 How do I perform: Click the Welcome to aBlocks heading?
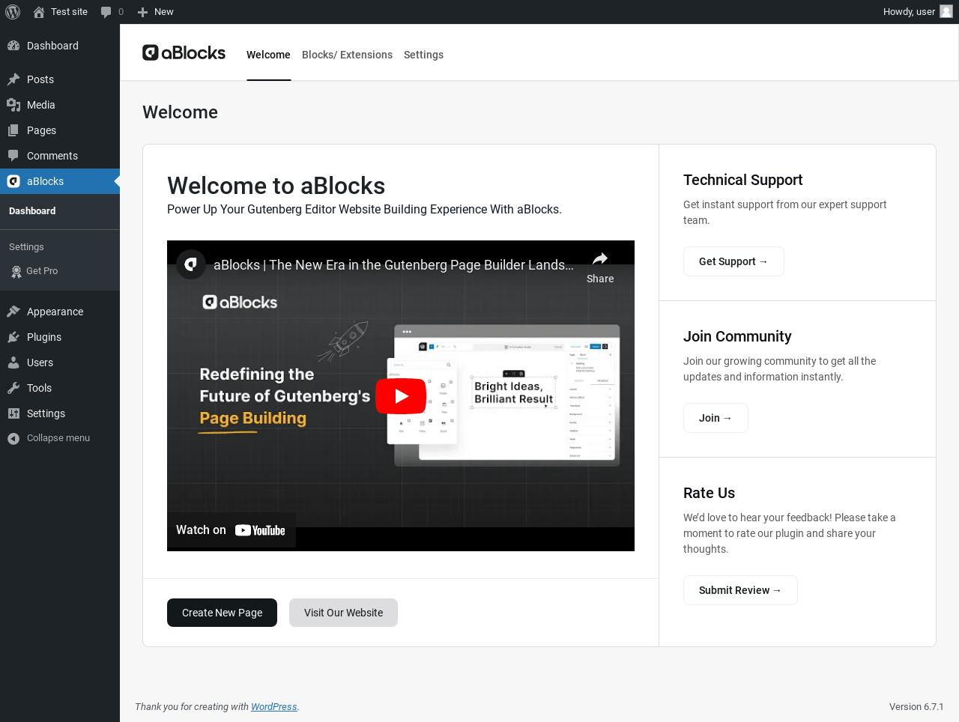pyautogui.click(x=276, y=186)
